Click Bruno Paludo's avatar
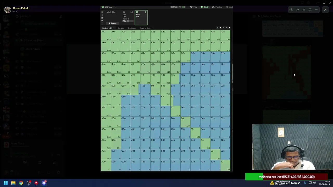The width and height of the screenshot is (333, 187). pyautogui.click(x=8, y=10)
